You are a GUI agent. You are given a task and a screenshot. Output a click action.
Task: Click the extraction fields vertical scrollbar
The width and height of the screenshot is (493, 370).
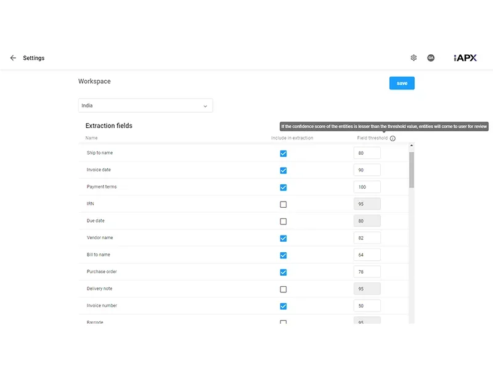click(x=412, y=170)
